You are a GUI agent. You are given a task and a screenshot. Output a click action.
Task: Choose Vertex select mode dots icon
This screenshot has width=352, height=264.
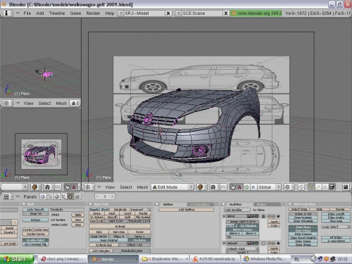click(311, 187)
